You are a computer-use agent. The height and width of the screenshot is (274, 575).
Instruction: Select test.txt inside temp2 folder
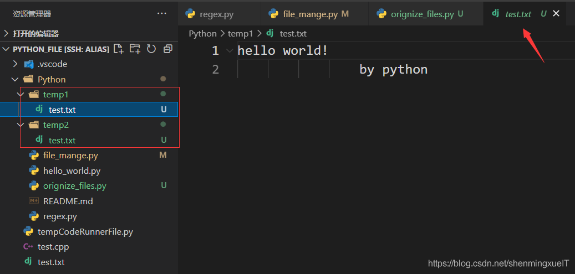click(x=62, y=140)
